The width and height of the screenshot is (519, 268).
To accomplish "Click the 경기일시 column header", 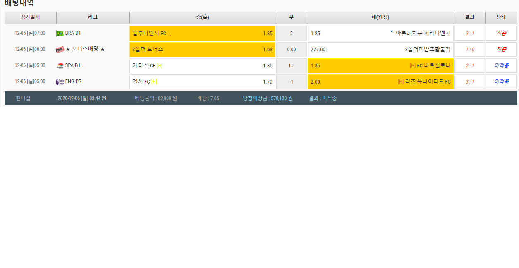I will 30,17.
